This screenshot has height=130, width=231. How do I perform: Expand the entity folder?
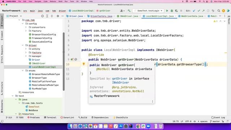[26, 49]
